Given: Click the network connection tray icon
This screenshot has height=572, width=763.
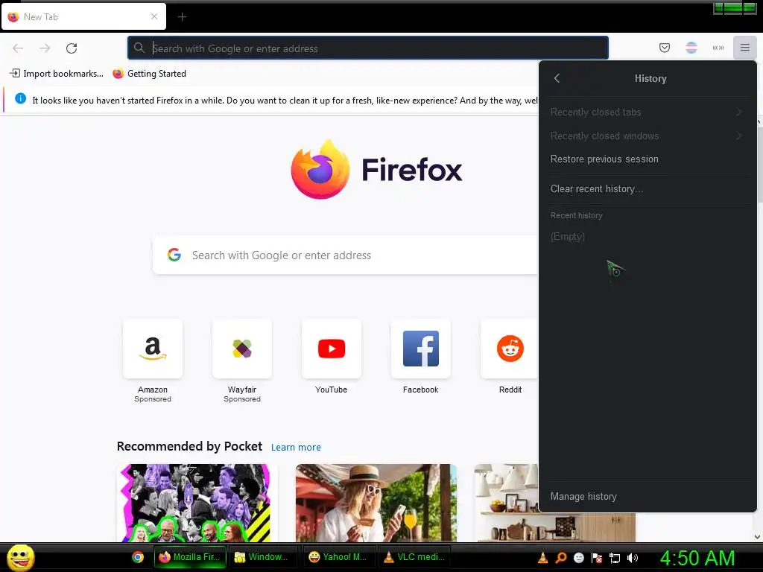Looking at the screenshot, I should (x=615, y=558).
